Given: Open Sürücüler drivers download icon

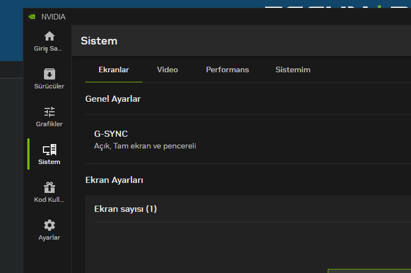Looking at the screenshot, I should click(x=50, y=74).
